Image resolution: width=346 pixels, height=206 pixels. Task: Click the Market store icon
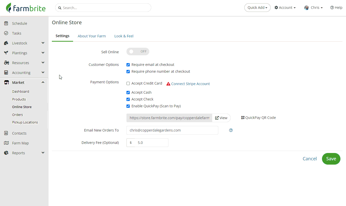[x=7, y=83]
